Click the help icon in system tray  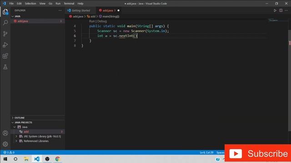click(218, 159)
